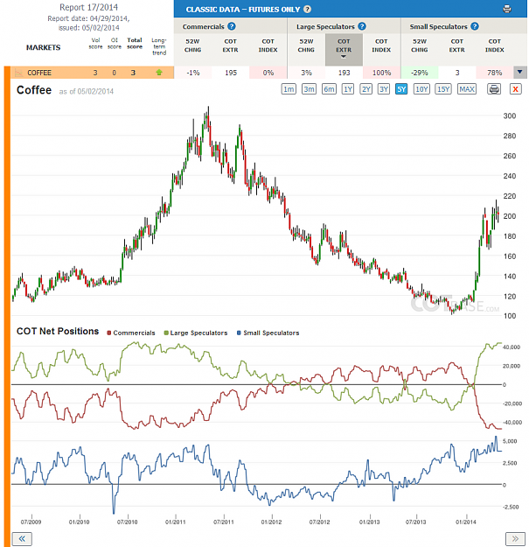
Task: Open the Commercials help question mark
Action: point(232,26)
